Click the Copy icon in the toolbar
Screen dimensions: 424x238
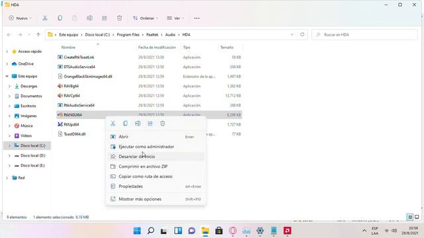(60, 18)
